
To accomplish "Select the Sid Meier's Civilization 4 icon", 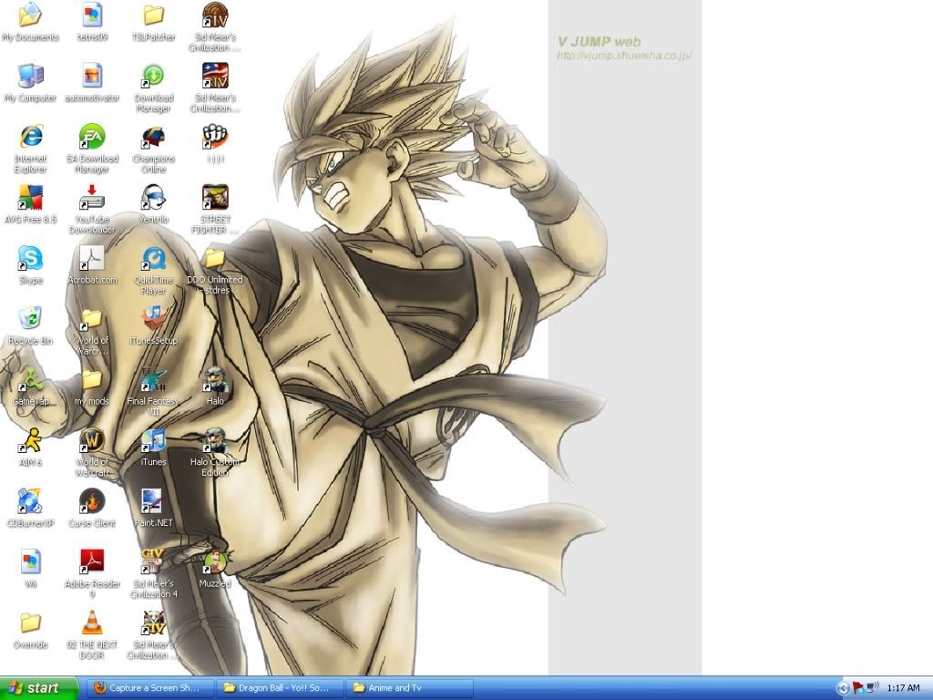I will [153, 561].
